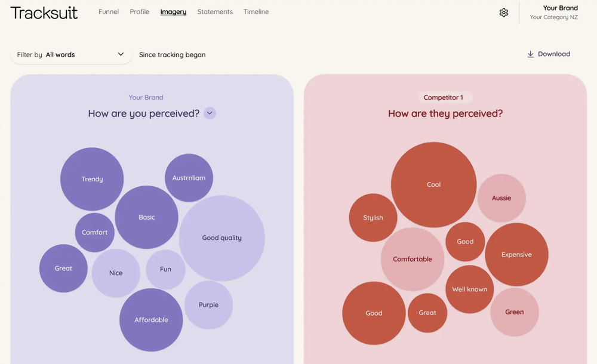
Task: Navigate to the Timeline tab
Action: click(x=256, y=12)
